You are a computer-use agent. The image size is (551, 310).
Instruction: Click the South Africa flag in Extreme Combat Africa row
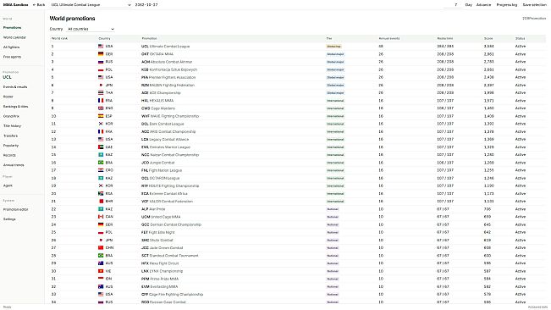(101, 194)
